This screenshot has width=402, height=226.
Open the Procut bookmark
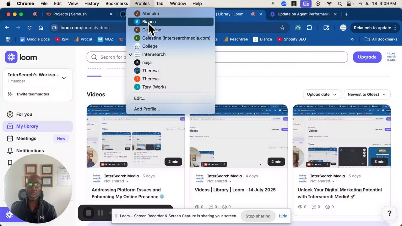click(83, 39)
